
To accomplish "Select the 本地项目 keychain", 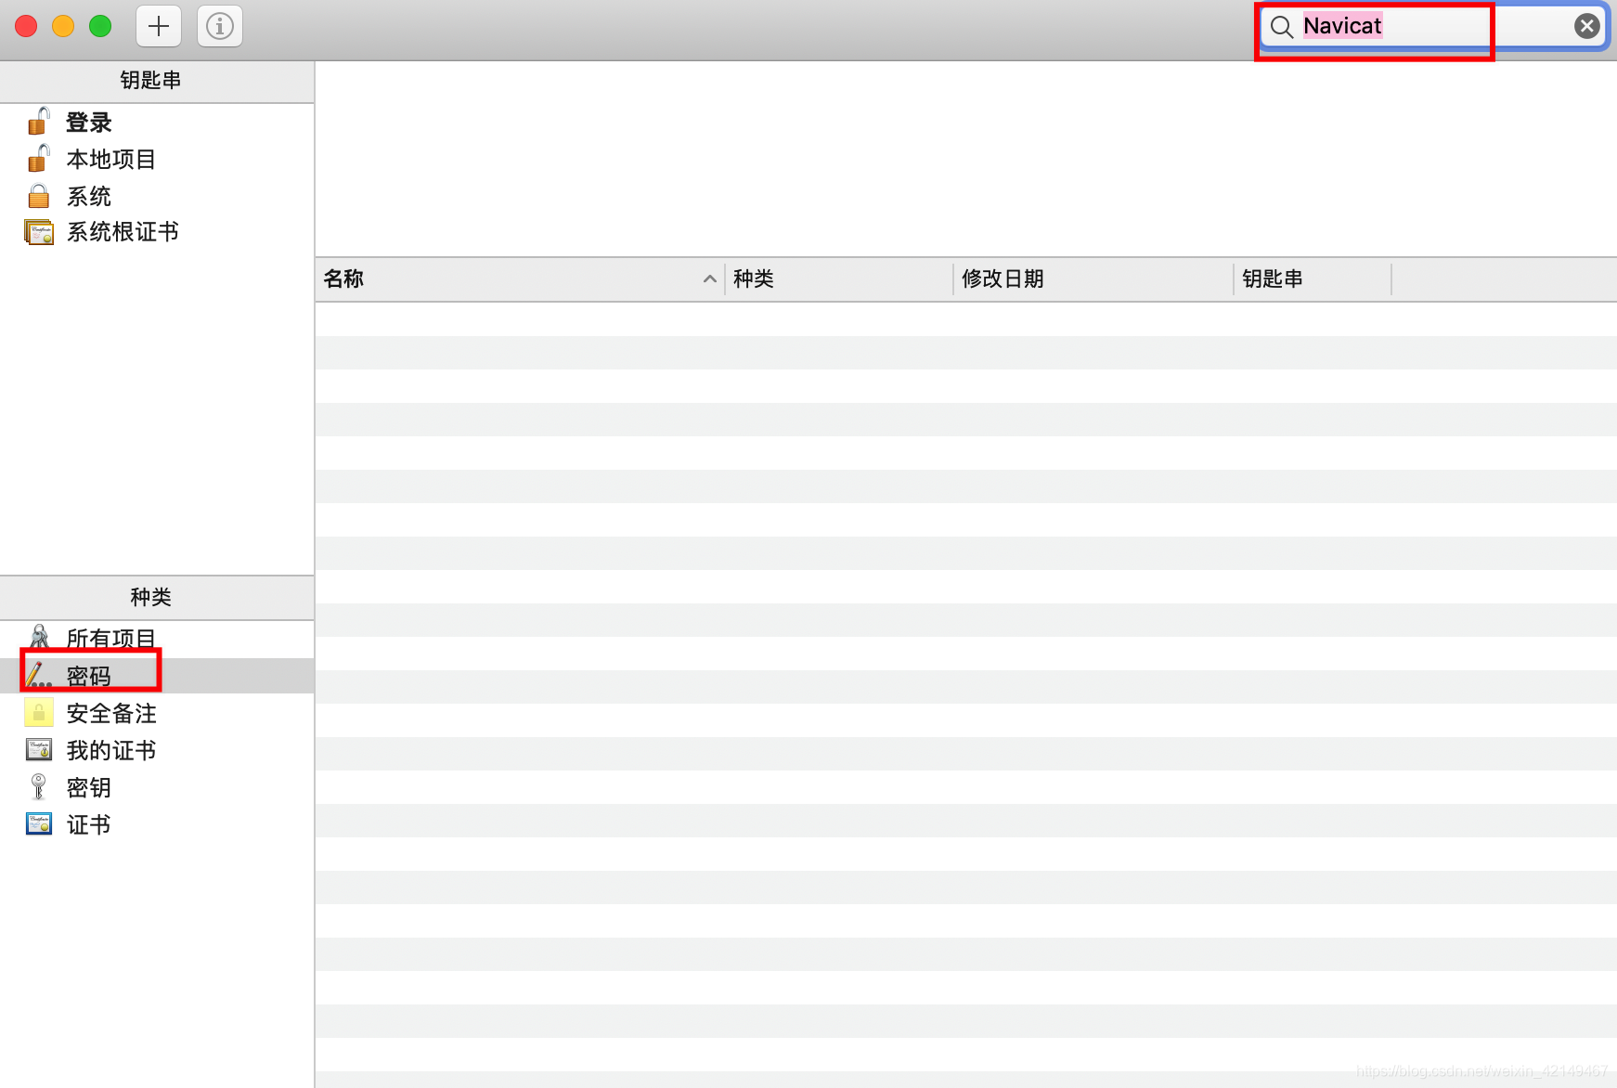I will coord(157,159).
